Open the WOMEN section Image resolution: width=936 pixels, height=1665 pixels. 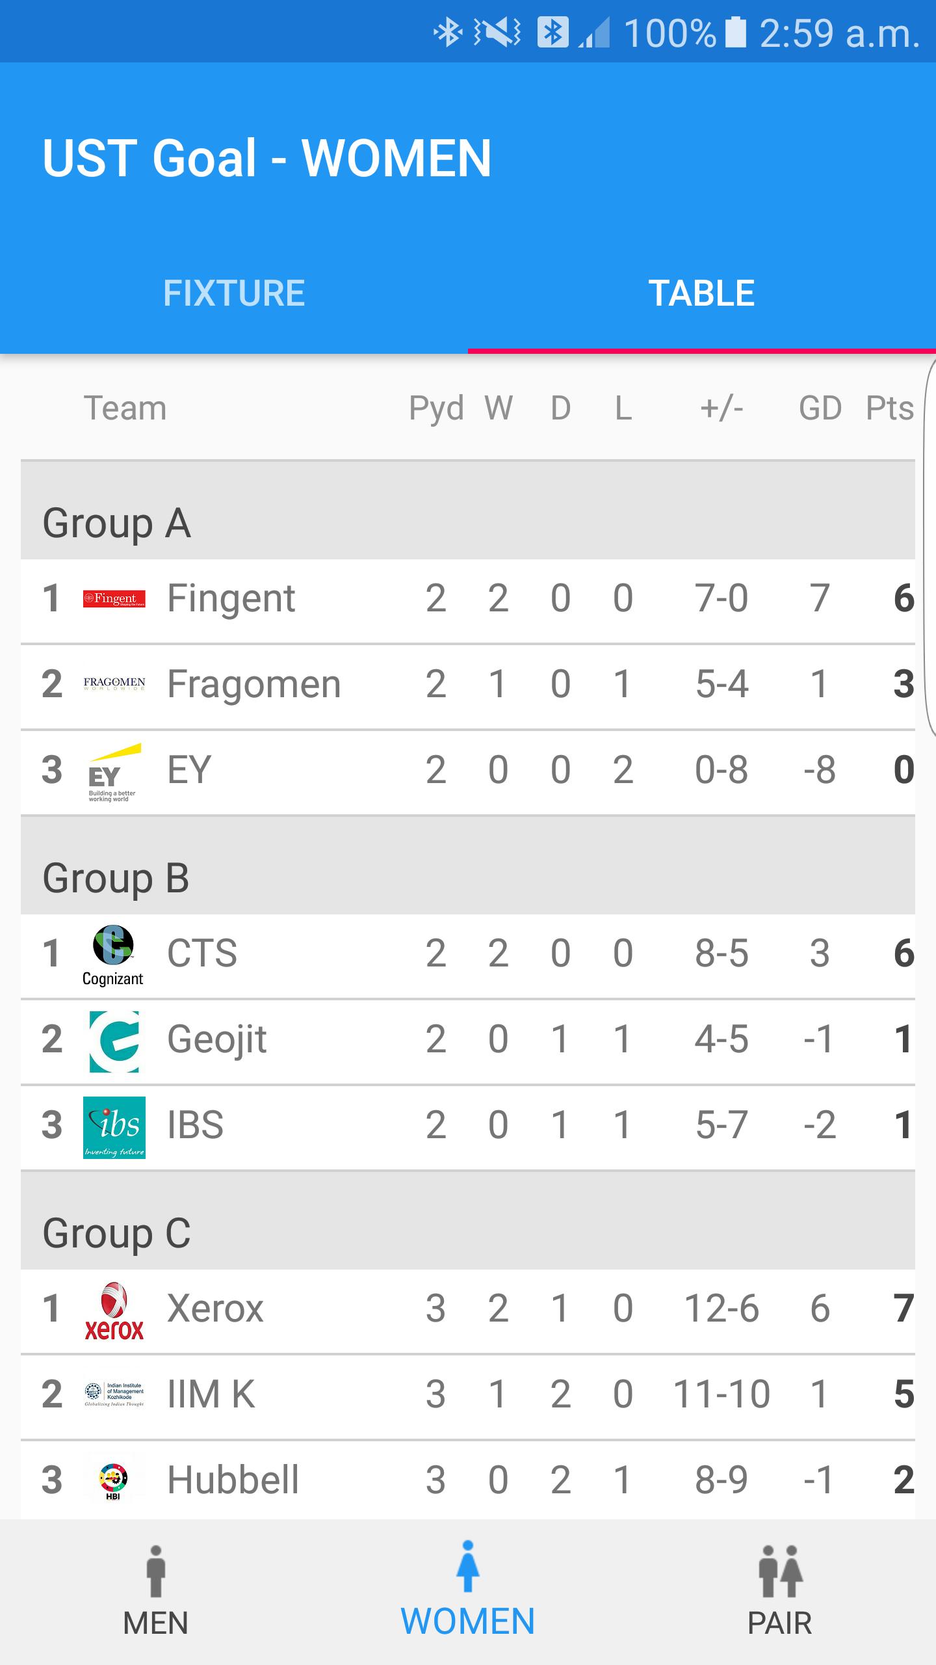[468, 1592]
